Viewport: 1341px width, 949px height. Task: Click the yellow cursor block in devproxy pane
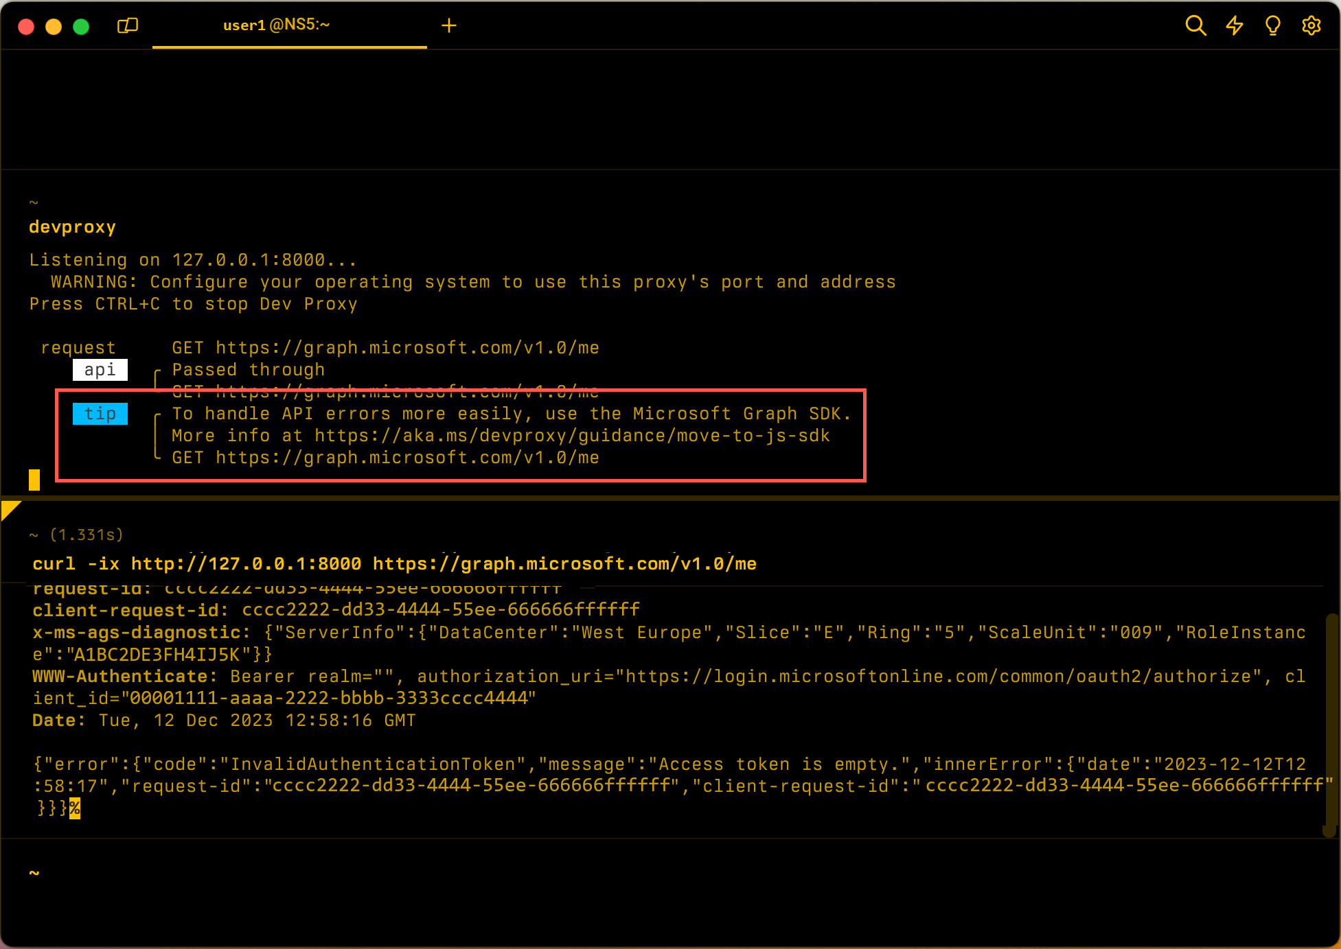pyautogui.click(x=34, y=480)
